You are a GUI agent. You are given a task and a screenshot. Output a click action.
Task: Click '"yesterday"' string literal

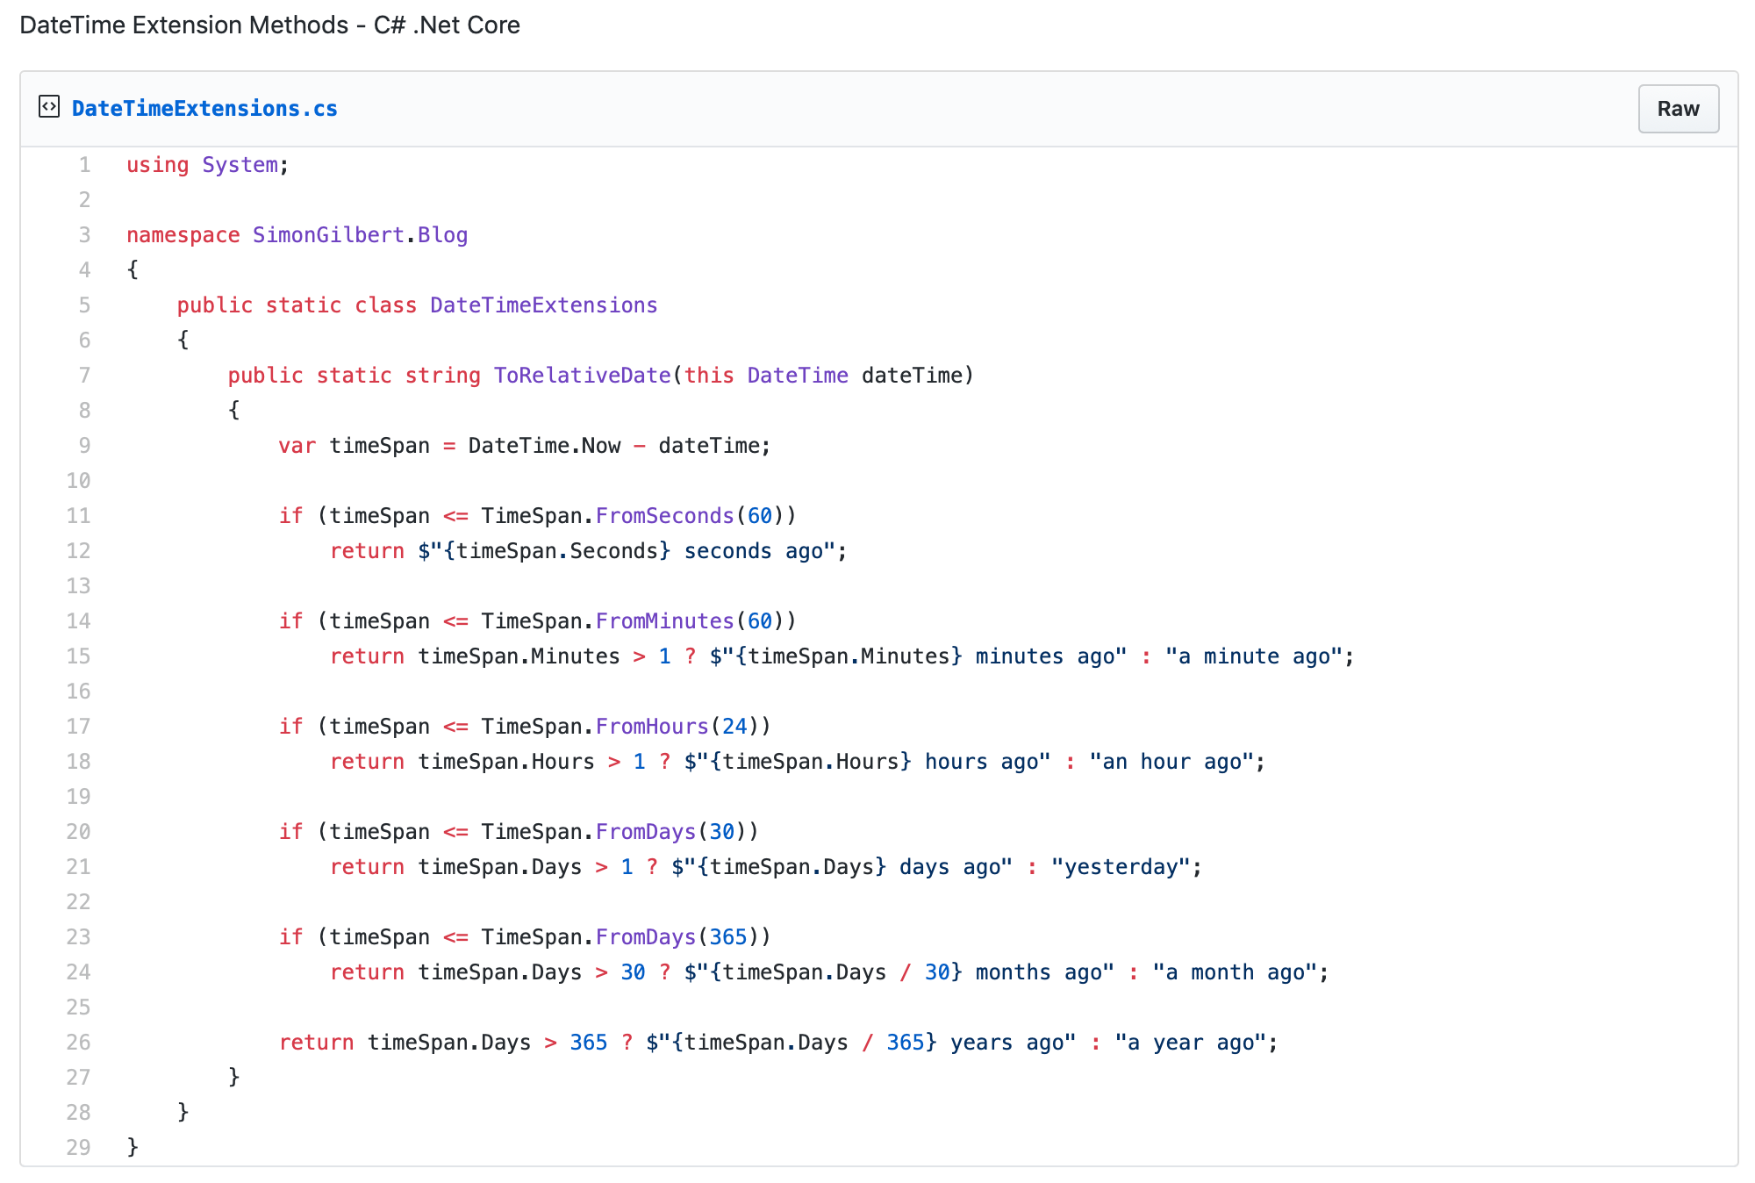(x=1121, y=867)
